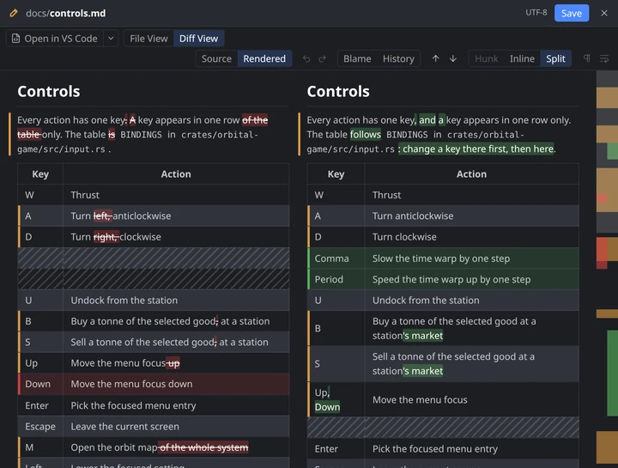Click 'Move the menu focus' in right pane
Viewport: 618px width, 468px height.
[x=420, y=400]
